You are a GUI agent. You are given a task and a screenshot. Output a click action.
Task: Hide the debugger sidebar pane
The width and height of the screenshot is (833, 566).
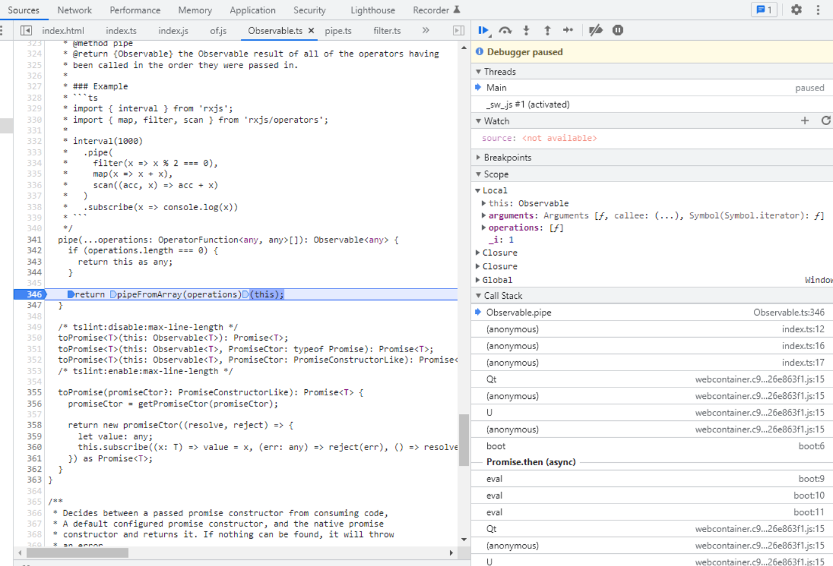458,30
